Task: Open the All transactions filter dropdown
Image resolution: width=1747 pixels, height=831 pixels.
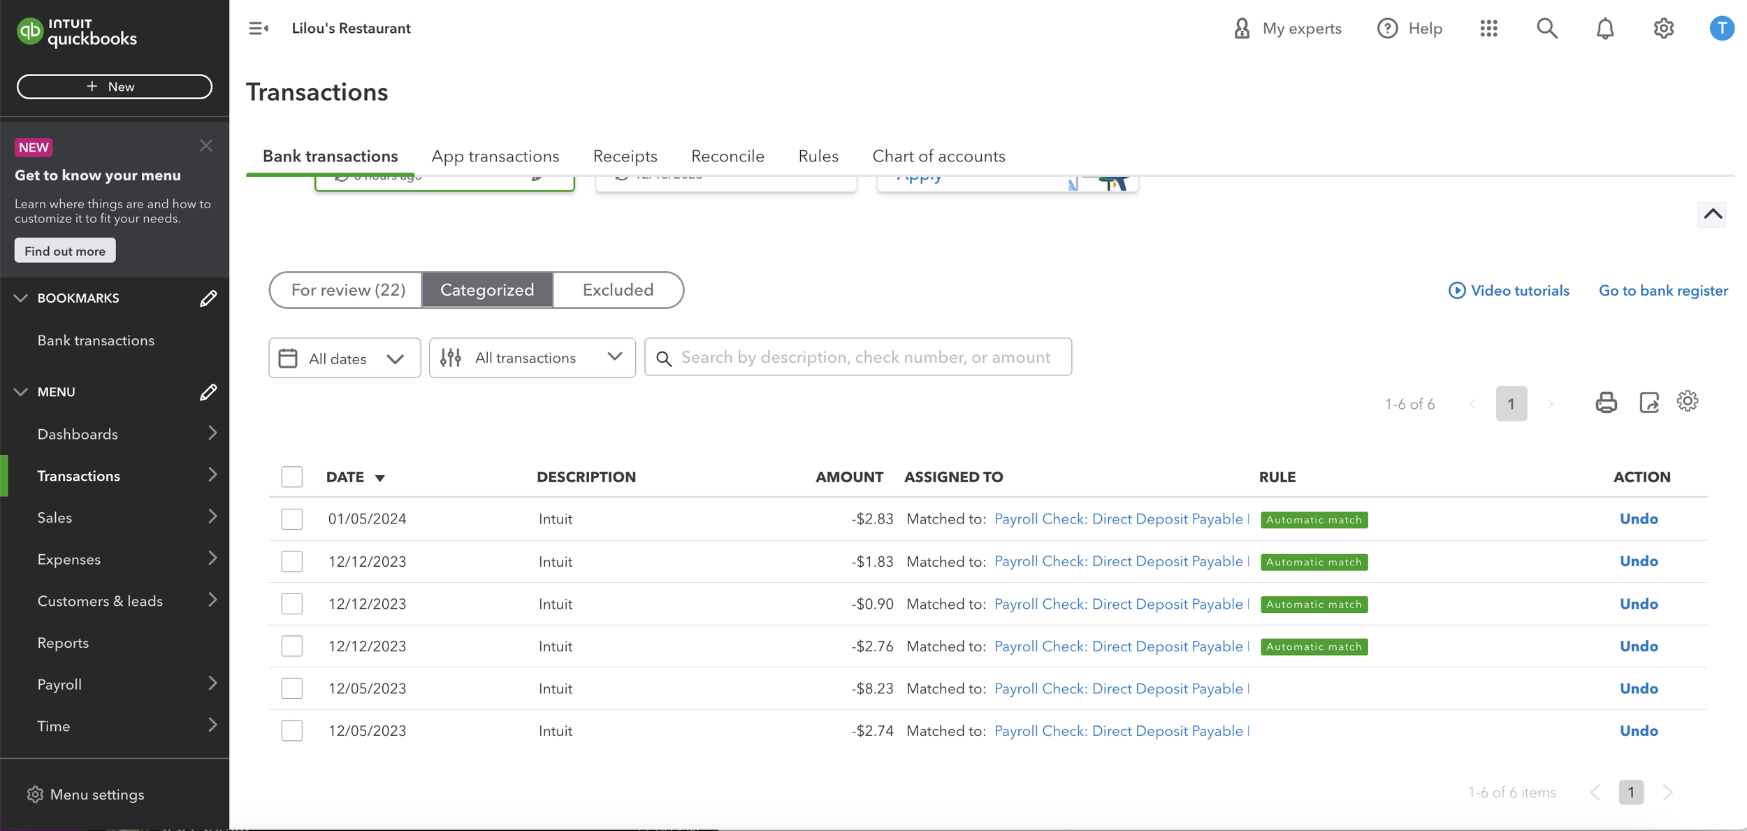Action: [x=532, y=358]
